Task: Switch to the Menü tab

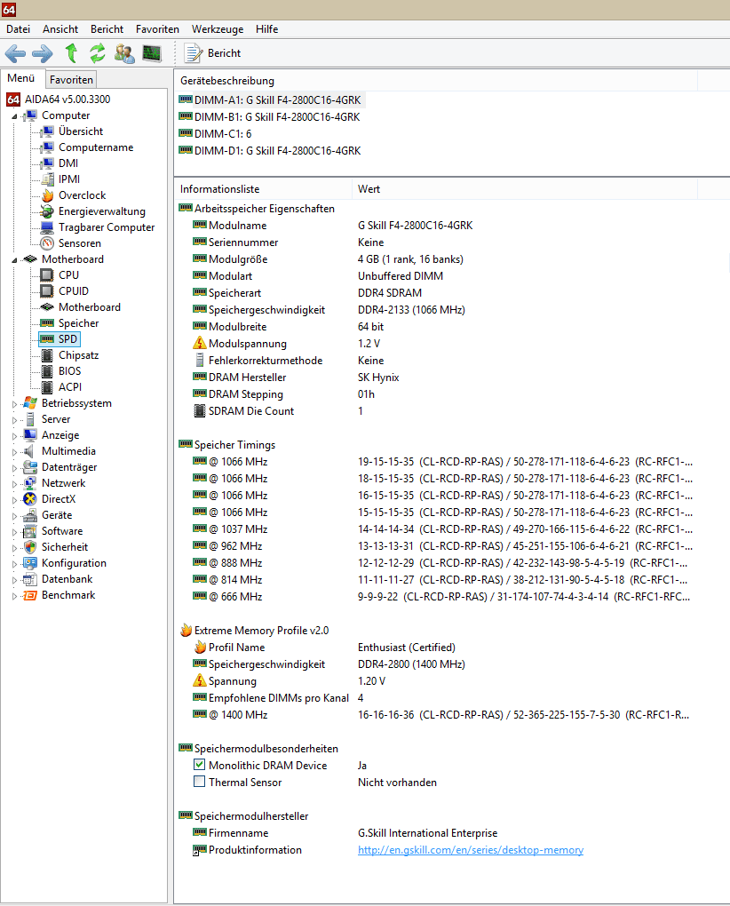Action: coord(21,78)
